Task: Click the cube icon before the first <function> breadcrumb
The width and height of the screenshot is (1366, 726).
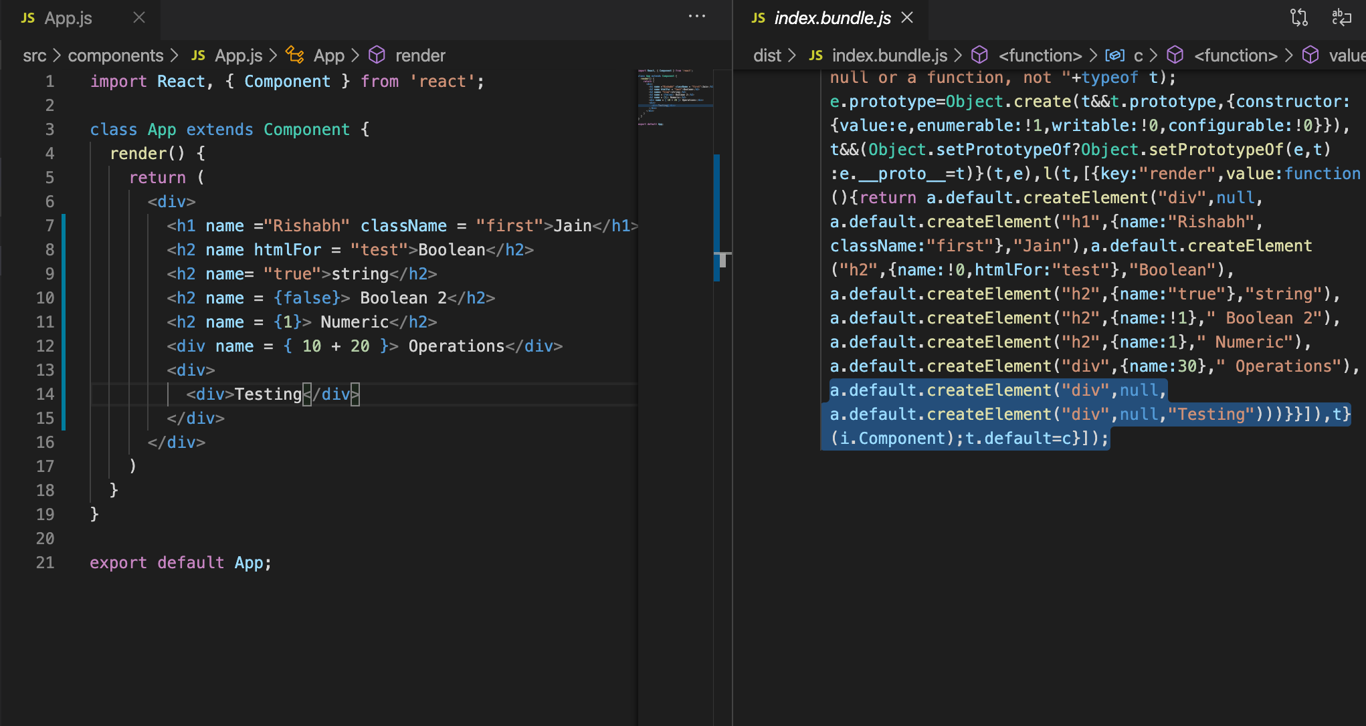Action: (x=979, y=55)
